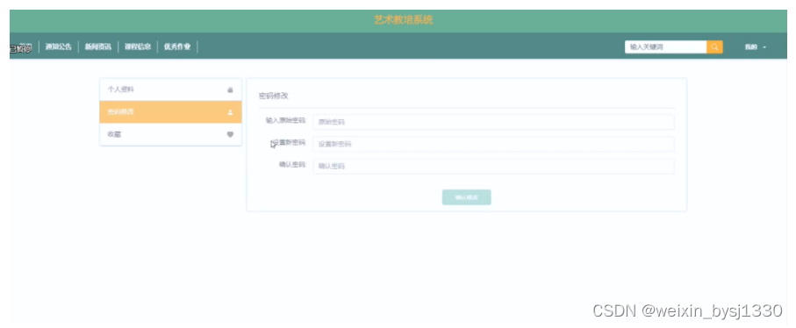Click the orange search magnifier icon
Screen dimensions: 796x328
(714, 47)
